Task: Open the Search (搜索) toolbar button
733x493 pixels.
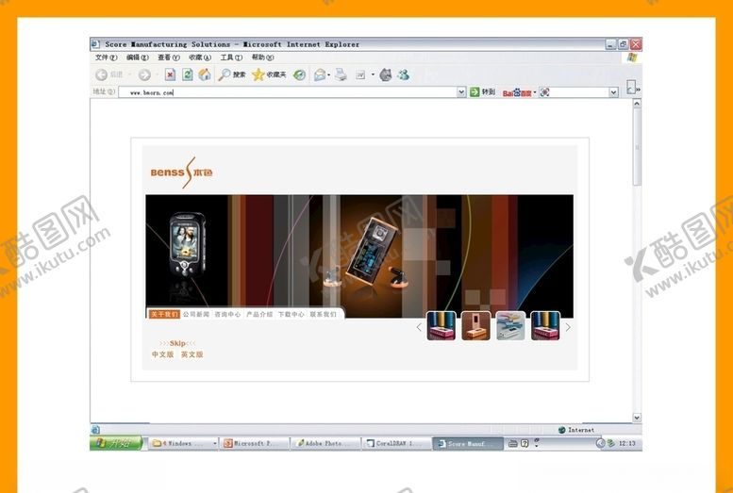Action: tap(232, 74)
